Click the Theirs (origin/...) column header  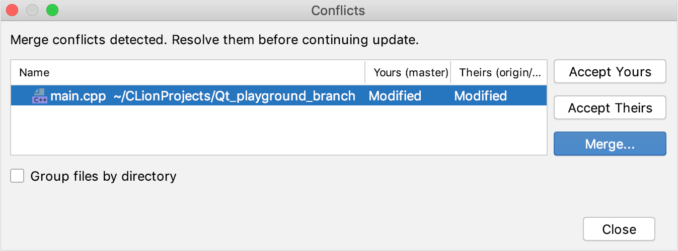[499, 73]
